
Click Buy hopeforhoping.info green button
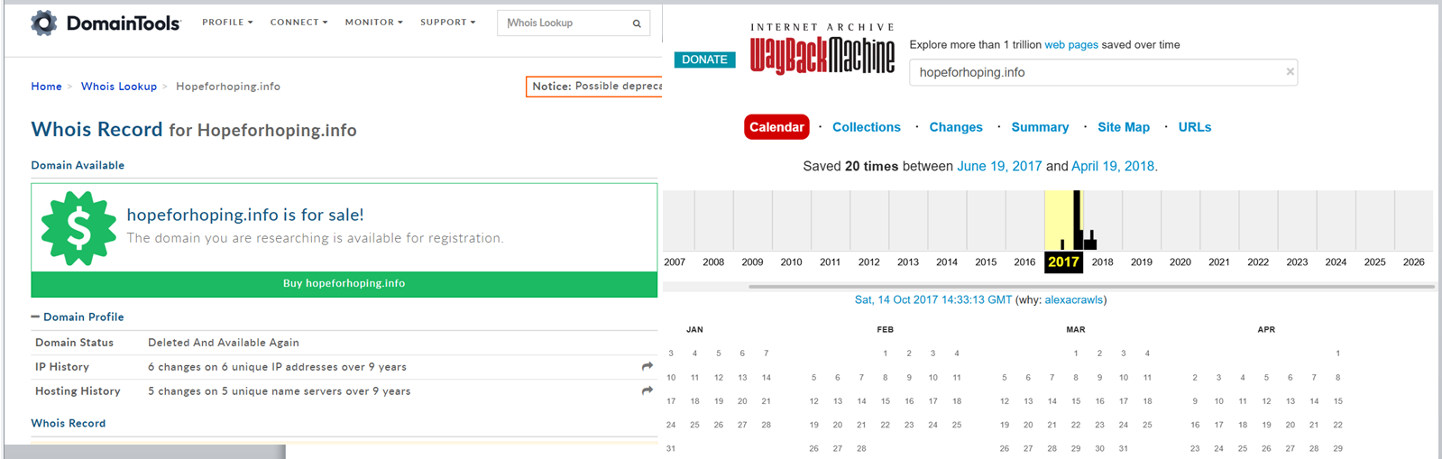[x=344, y=283]
